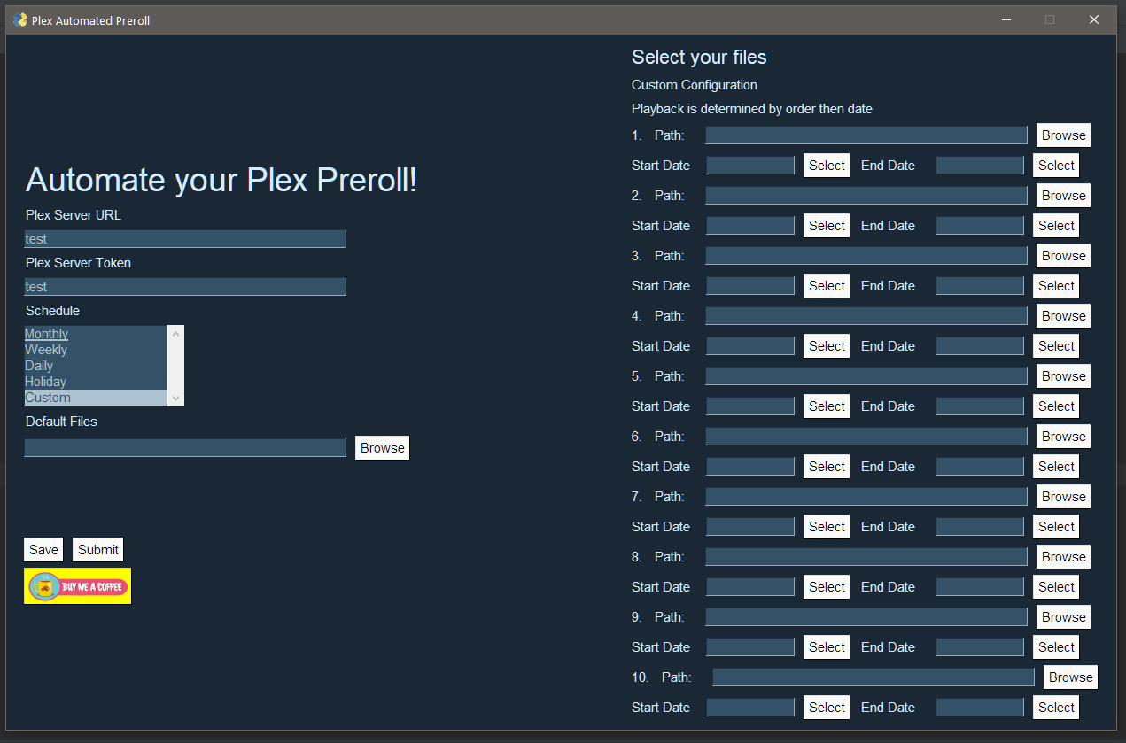This screenshot has height=743, width=1126.
Task: Select Start Date for entry 6
Action: coord(827,466)
